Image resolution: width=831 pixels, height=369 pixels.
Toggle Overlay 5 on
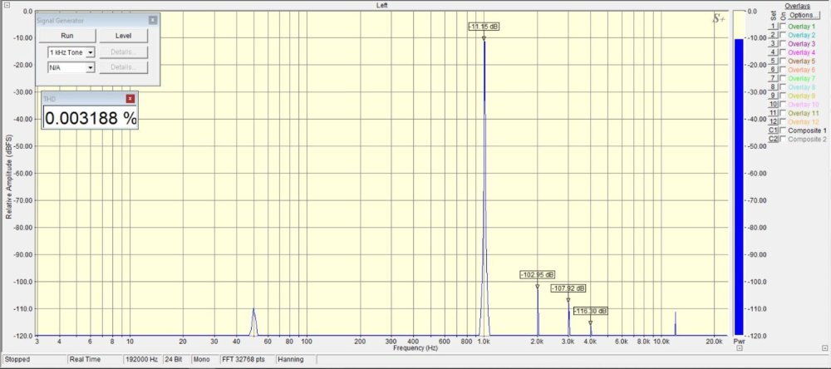pos(783,61)
